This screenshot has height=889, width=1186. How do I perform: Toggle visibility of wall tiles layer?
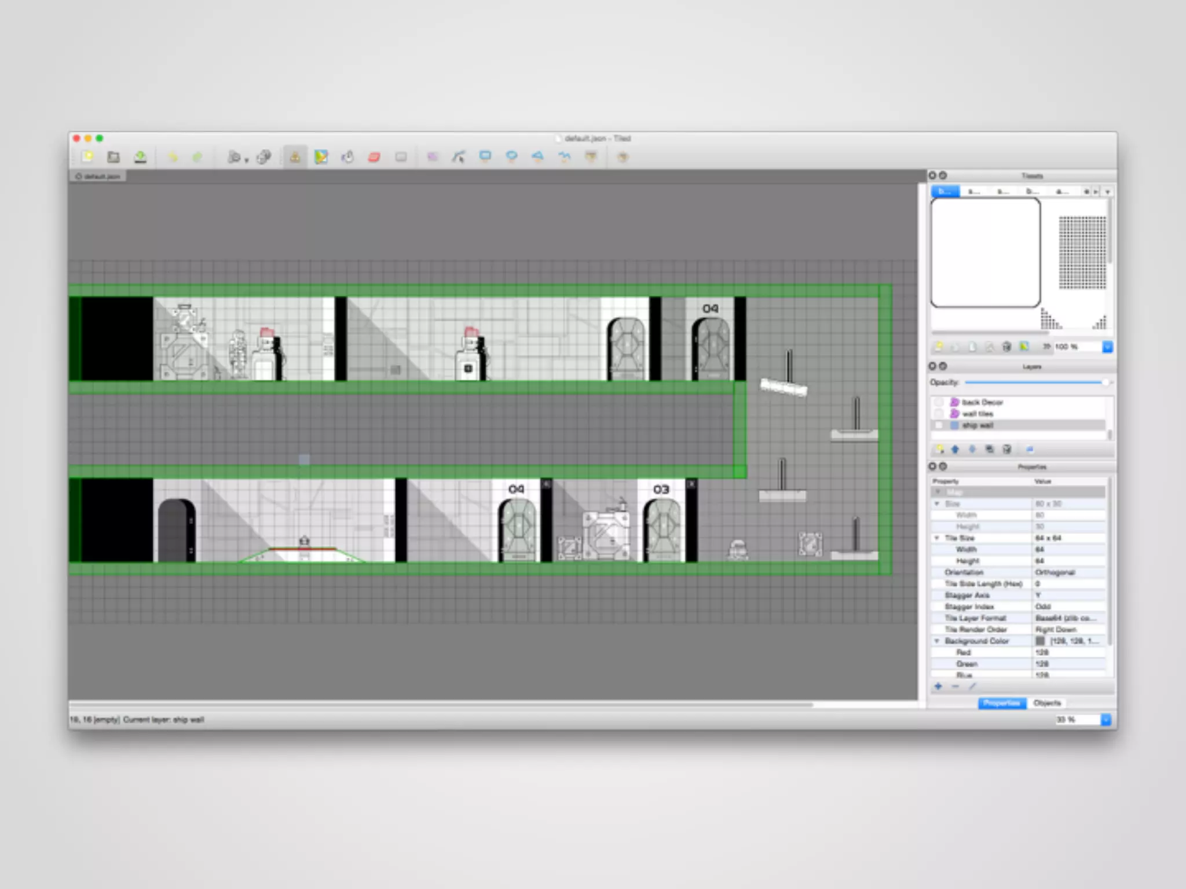point(939,414)
